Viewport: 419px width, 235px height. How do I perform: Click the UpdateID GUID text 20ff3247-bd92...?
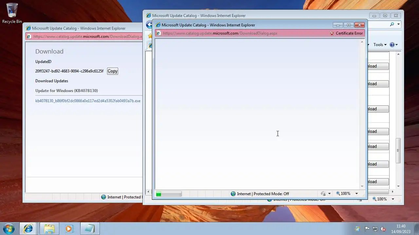pyautogui.click(x=69, y=71)
